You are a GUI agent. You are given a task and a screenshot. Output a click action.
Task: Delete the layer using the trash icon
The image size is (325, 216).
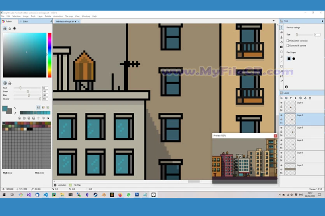[x=310, y=98]
